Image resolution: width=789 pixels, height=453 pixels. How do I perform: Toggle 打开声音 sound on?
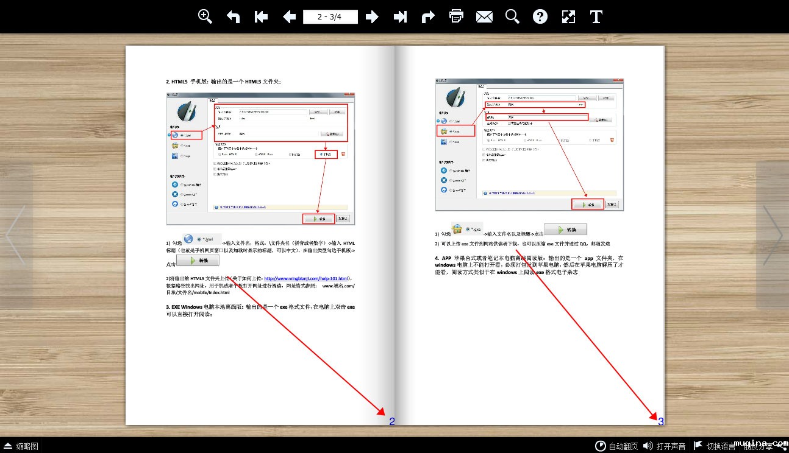click(x=665, y=446)
